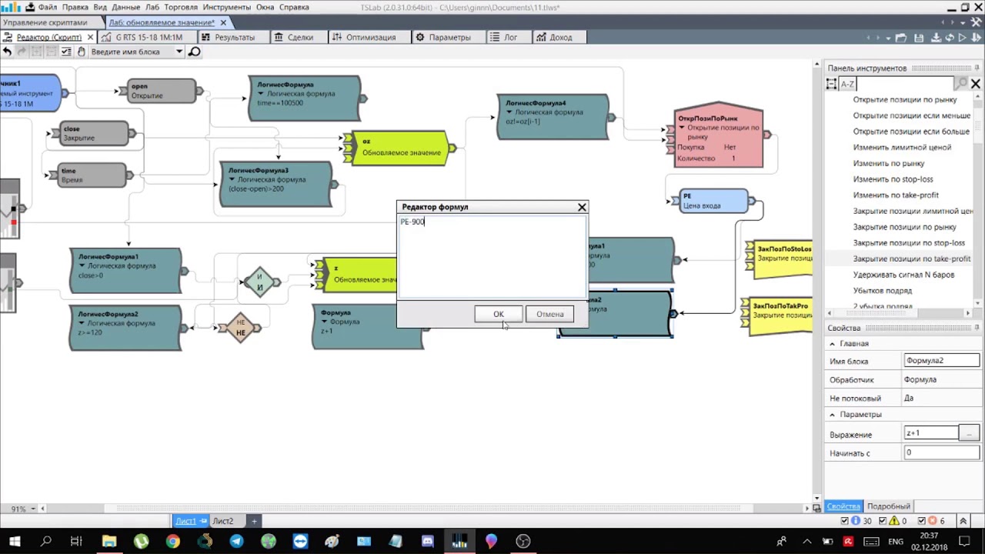Click the red error messages icon

(x=932, y=521)
